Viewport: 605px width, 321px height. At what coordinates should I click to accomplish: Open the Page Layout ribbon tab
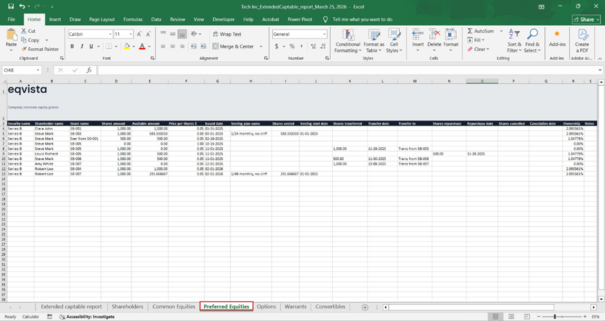point(102,19)
